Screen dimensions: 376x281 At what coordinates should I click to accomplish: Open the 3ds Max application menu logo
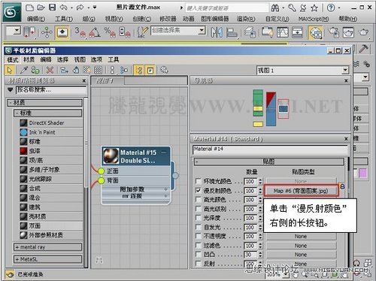(11, 12)
